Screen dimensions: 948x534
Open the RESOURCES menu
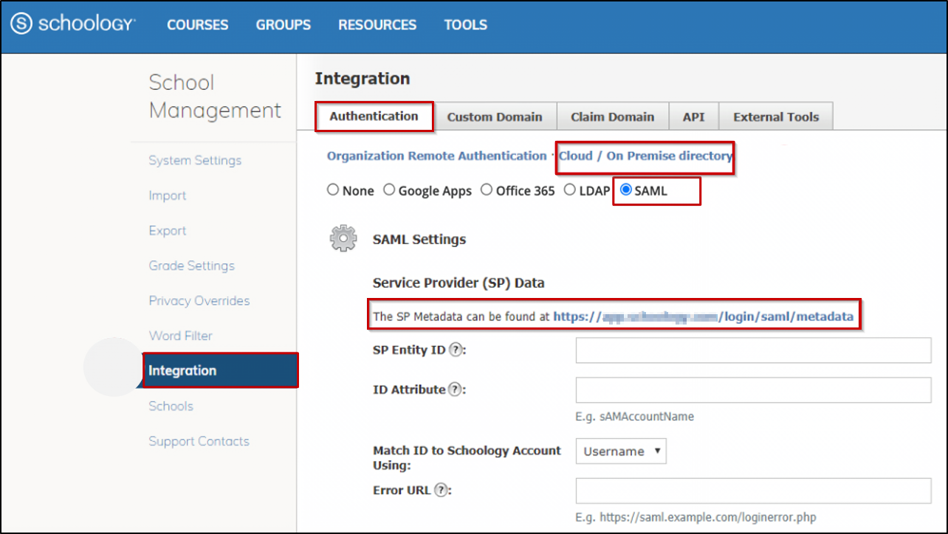pos(377,24)
